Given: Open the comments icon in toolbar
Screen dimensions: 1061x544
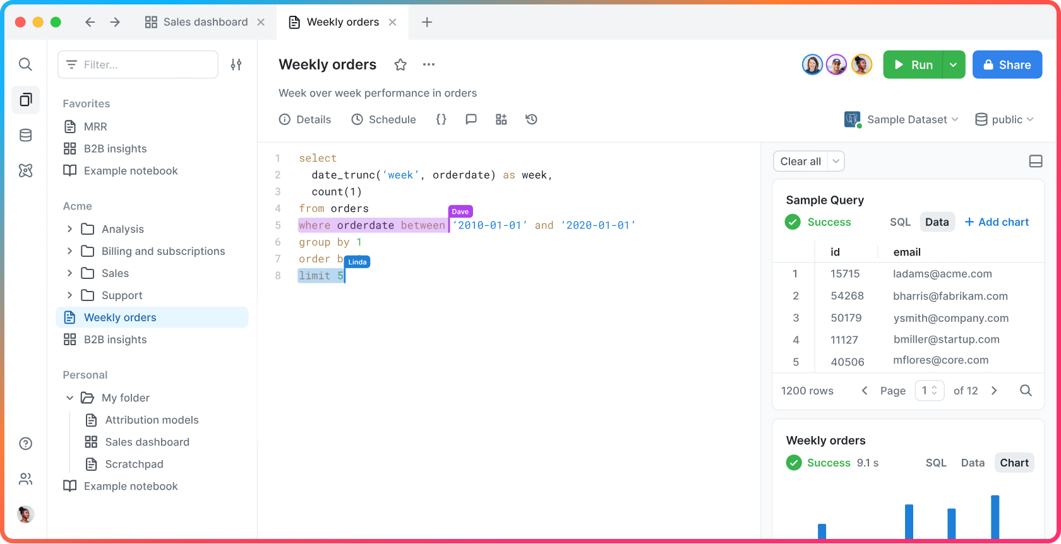Looking at the screenshot, I should 471,119.
